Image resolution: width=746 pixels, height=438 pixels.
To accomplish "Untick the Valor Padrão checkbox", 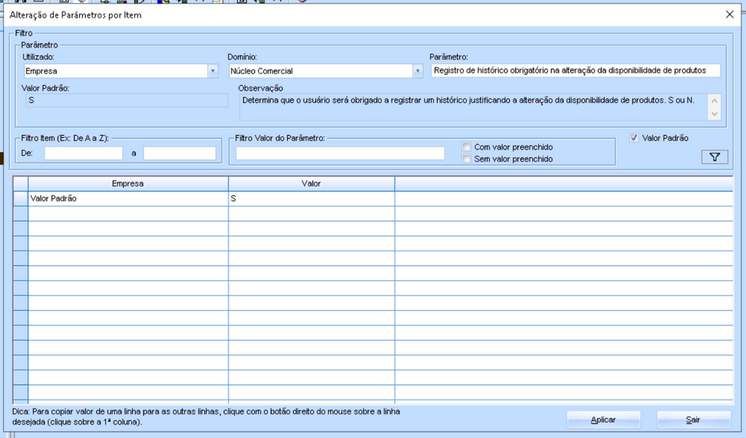I will click(634, 138).
